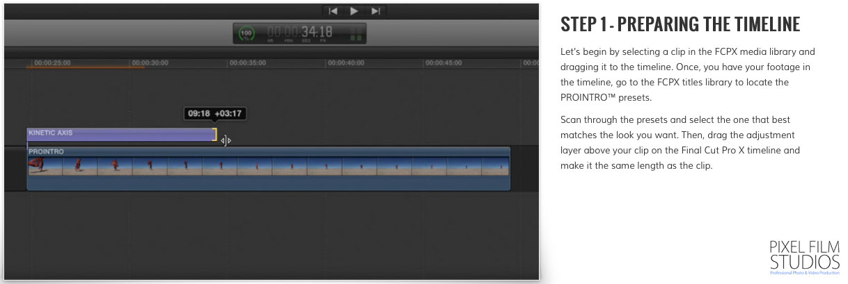Screen dimensions: 848x284
Task: Click the Step 1 Preparing the Timeline heading
Action: click(680, 25)
